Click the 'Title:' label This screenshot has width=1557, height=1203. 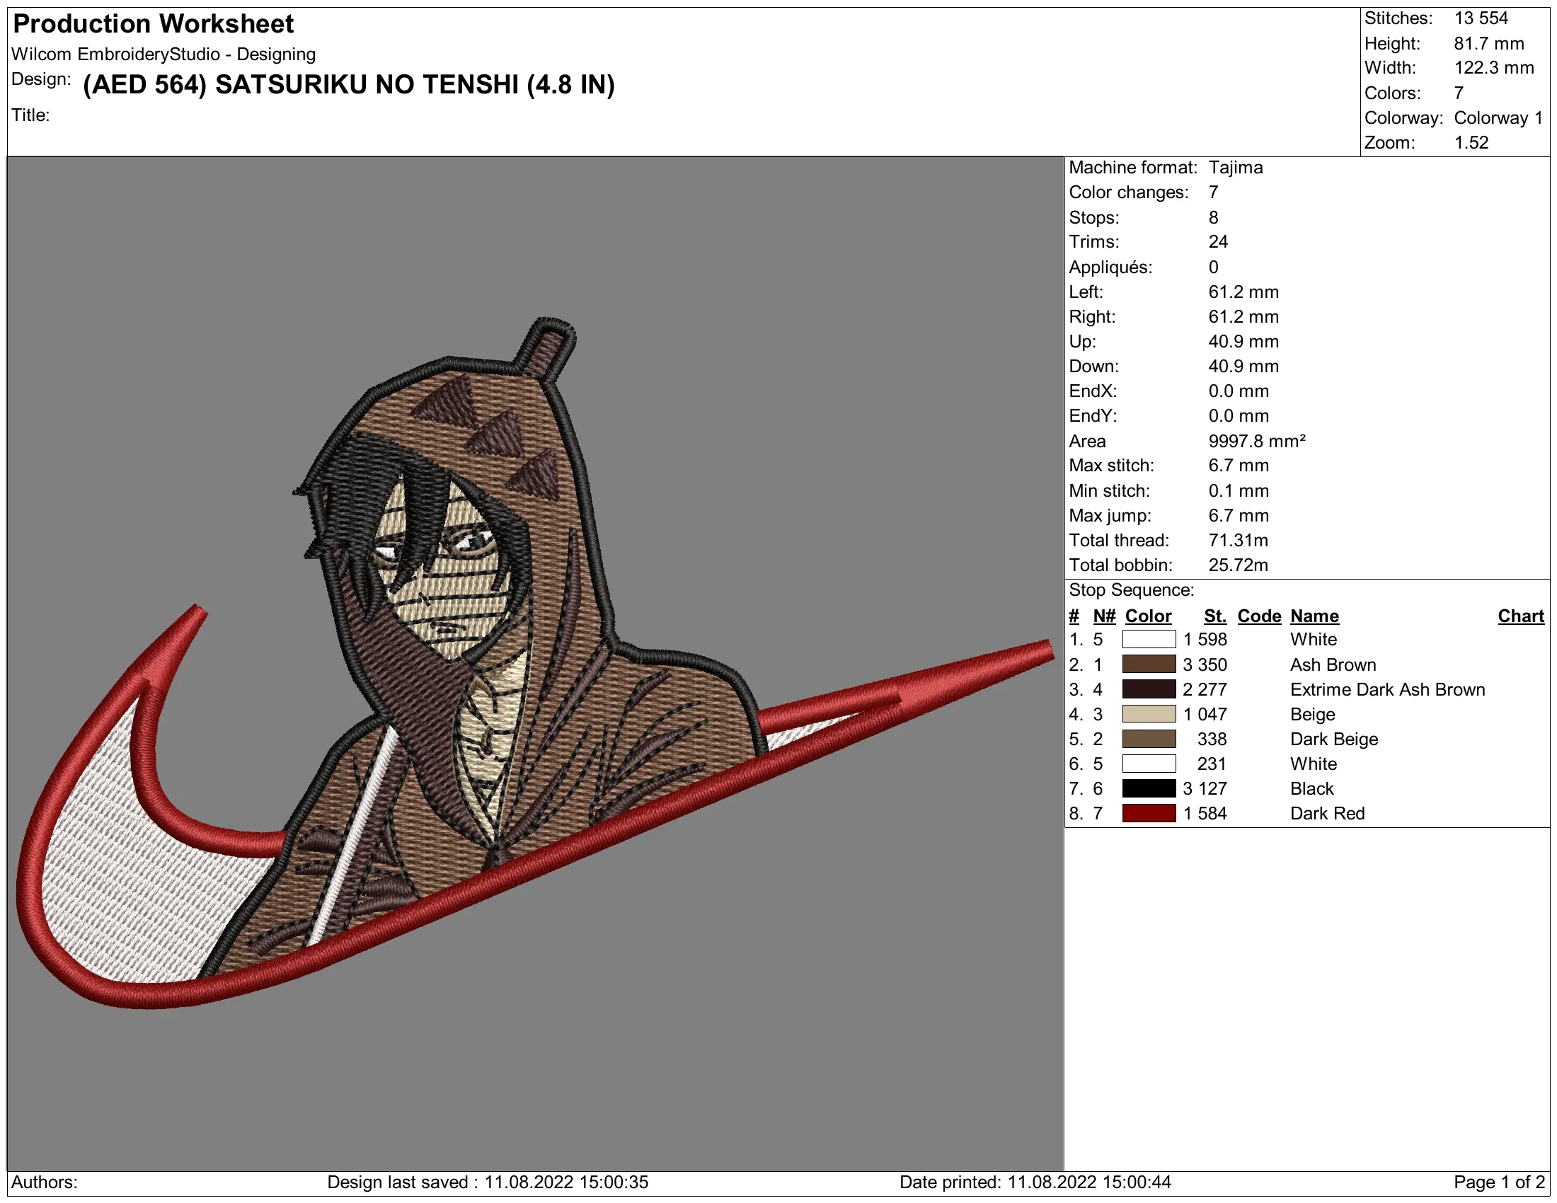tap(30, 115)
